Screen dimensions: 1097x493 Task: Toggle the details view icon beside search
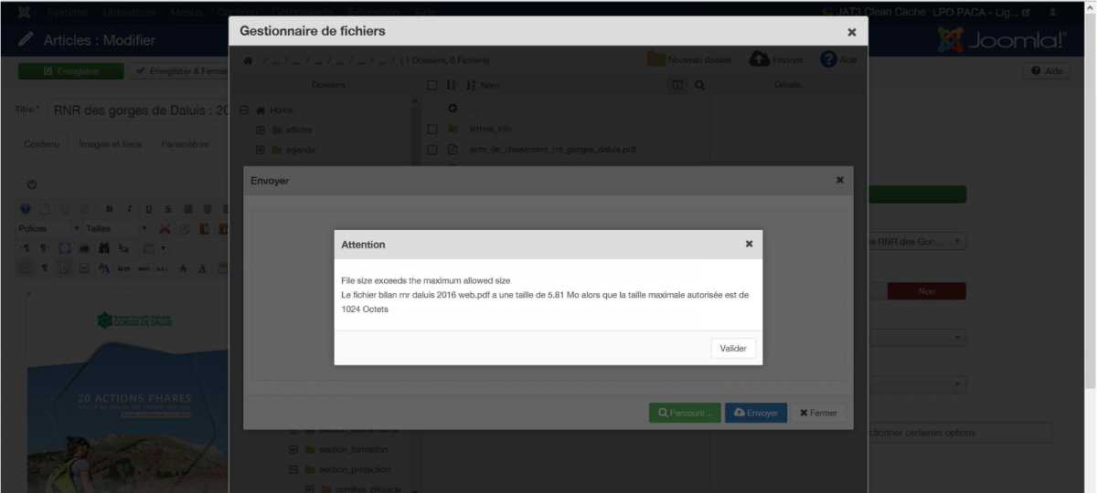[677, 85]
